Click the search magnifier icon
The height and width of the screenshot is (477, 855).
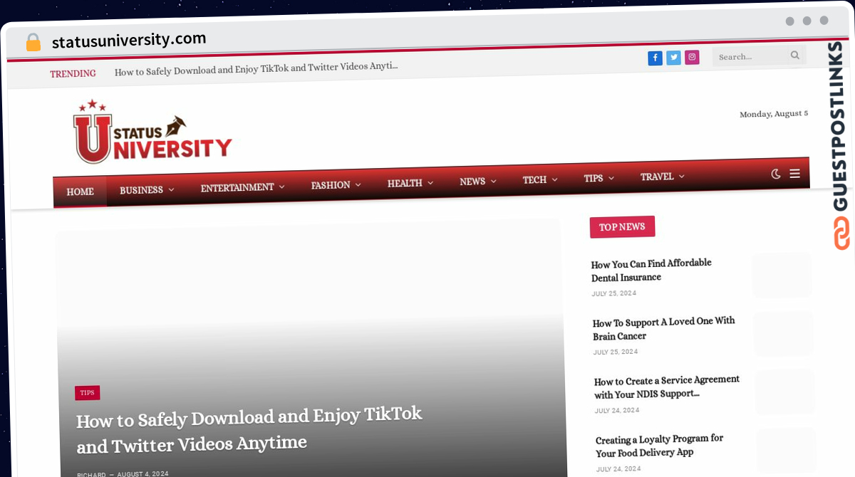(795, 55)
